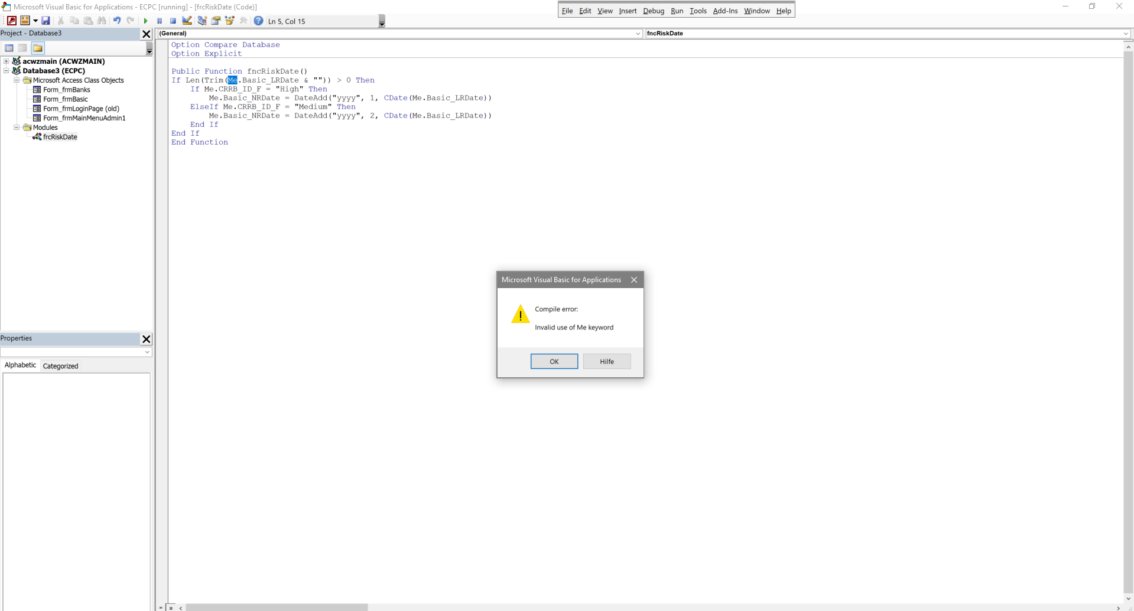This screenshot has height=611, width=1134.
Task: Confirm the compile error with OK
Action: pos(554,361)
